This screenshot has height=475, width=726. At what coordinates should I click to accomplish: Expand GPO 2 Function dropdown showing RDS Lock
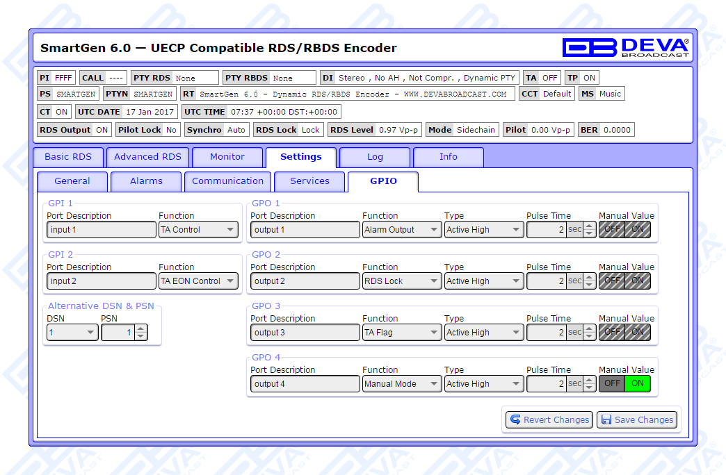point(402,281)
